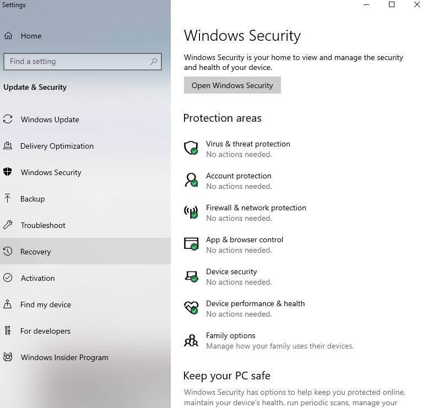Click the Find my device icon
The image size is (422, 408).
click(x=8, y=304)
